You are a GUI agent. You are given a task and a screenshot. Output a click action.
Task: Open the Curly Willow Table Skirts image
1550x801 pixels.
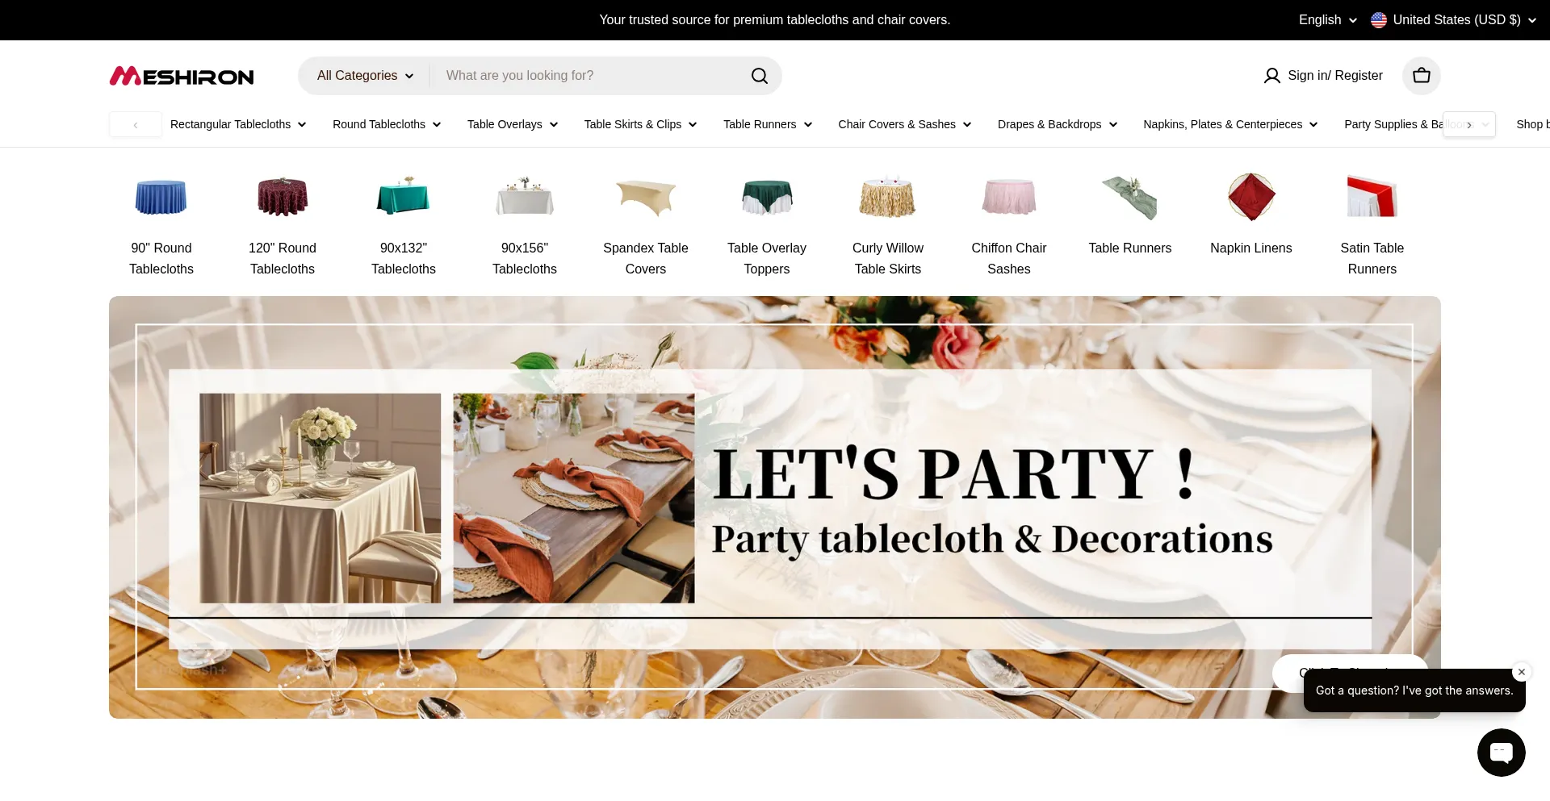click(888, 197)
